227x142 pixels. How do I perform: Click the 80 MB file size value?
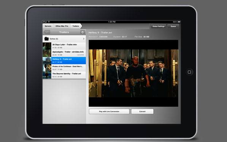pos(146,37)
